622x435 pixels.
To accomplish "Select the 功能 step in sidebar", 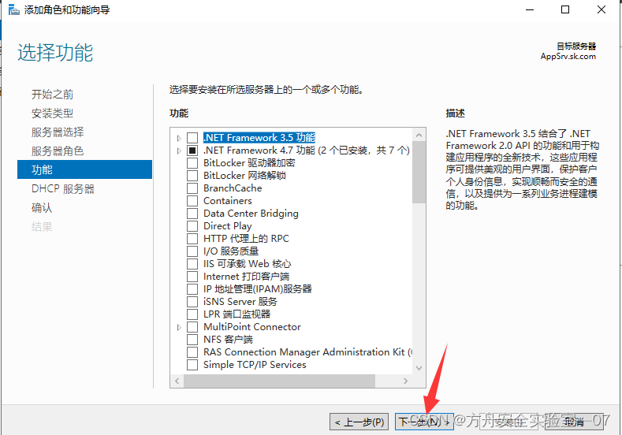I will (84, 169).
